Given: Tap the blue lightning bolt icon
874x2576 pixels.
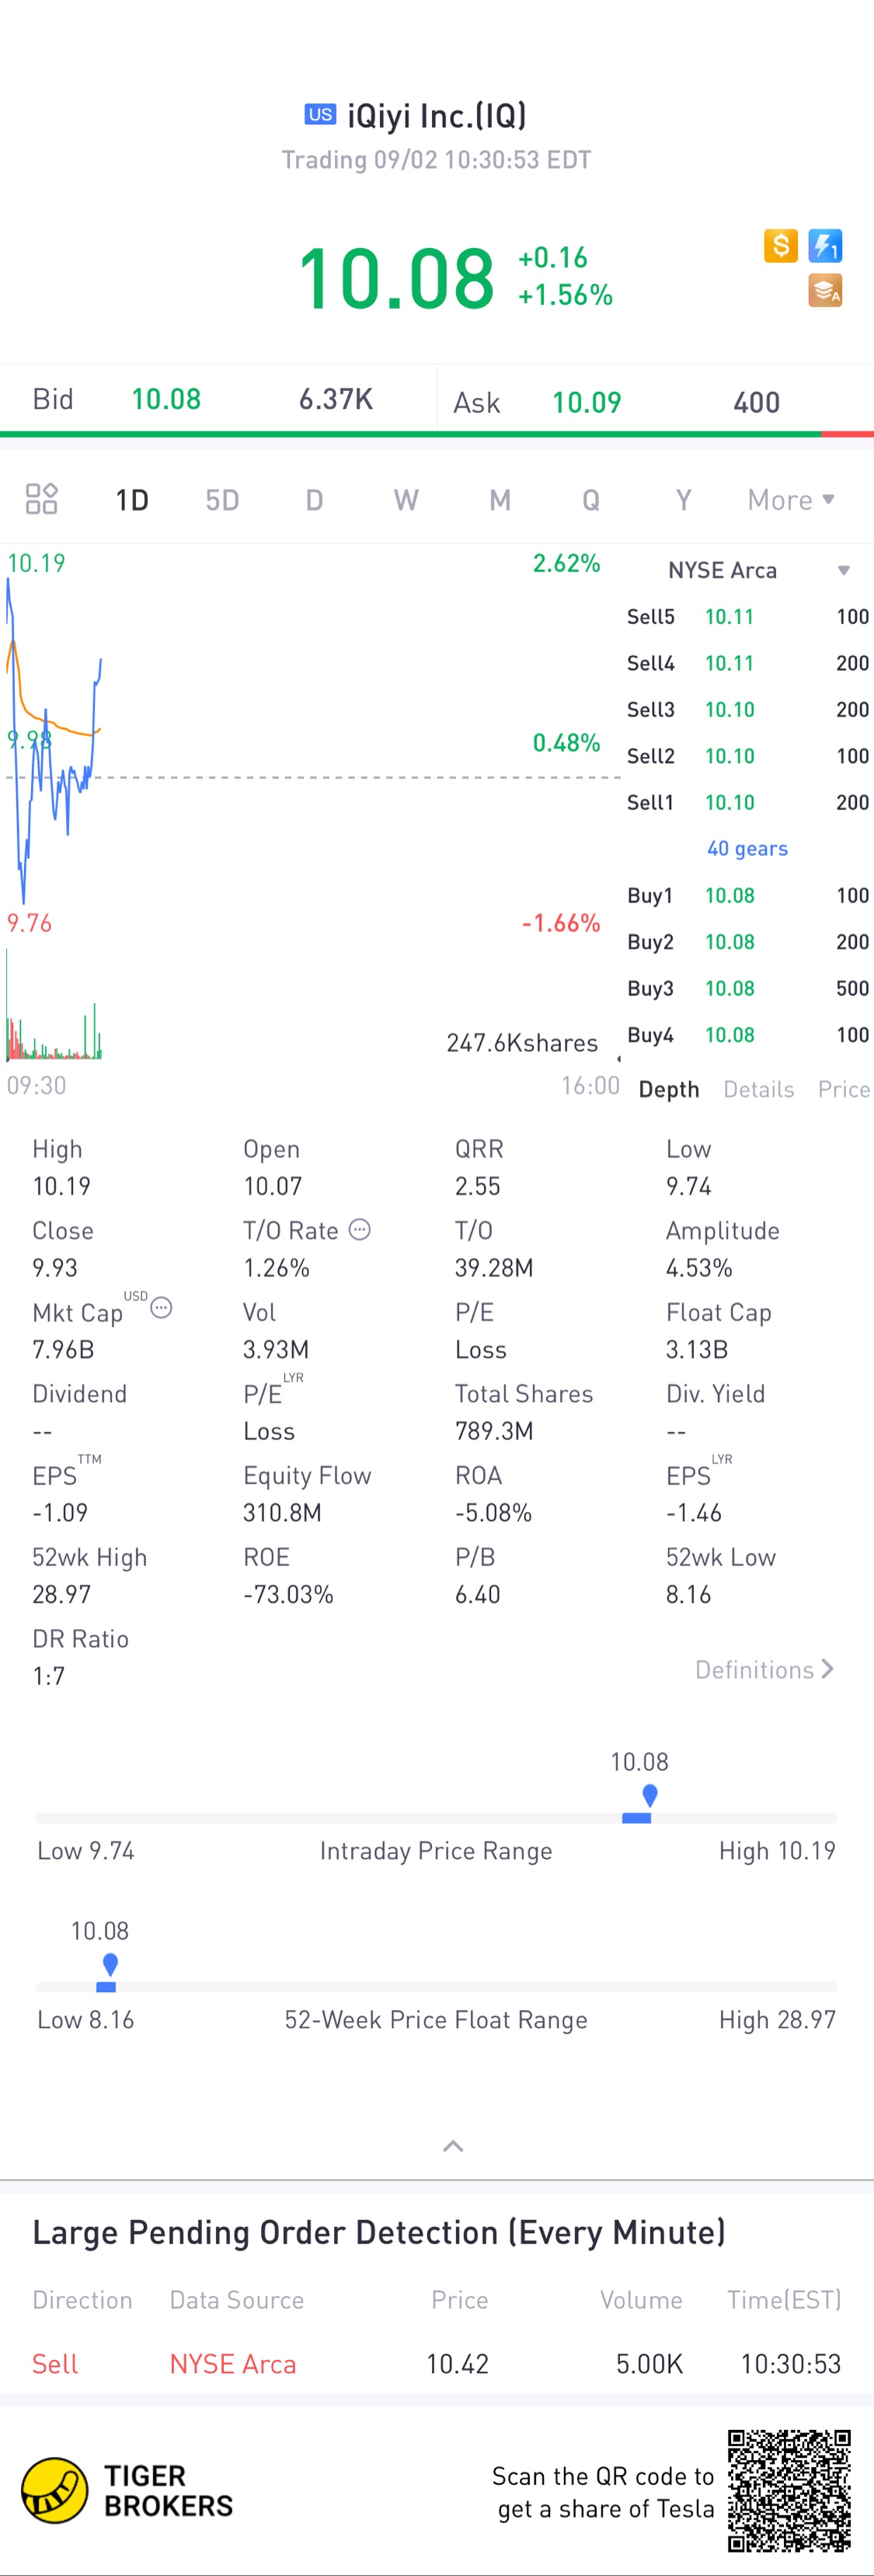Looking at the screenshot, I should 825,246.
